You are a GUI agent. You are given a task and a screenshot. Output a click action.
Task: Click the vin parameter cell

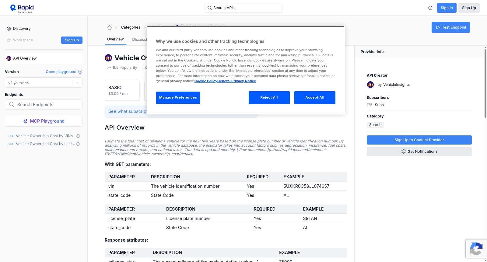coord(111,186)
